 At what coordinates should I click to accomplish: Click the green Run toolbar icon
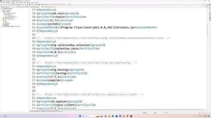coord(36,5)
